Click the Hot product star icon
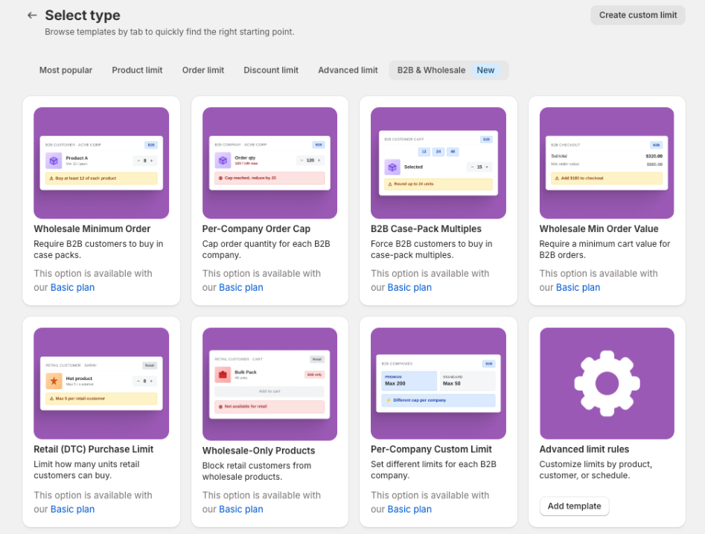This screenshot has height=534, width=705. (54, 381)
